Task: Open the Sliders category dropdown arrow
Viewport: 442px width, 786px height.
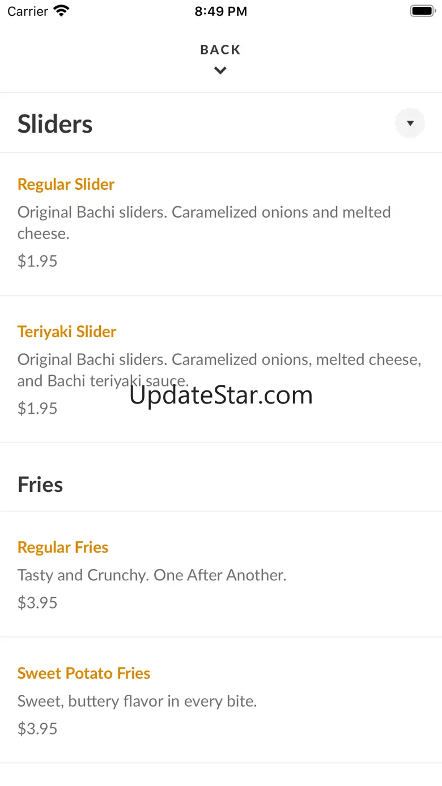Action: [410, 123]
